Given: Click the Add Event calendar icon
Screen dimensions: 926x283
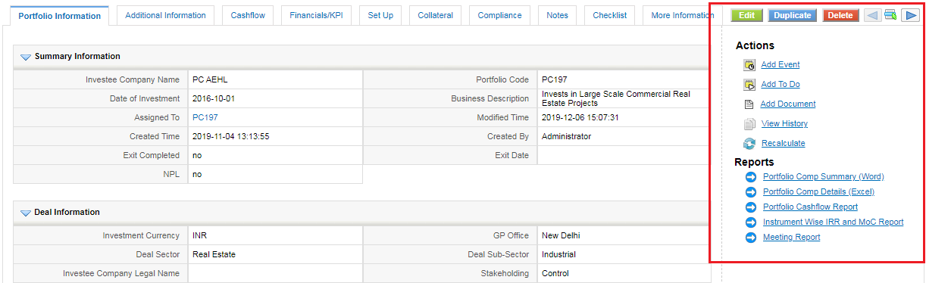Looking at the screenshot, I should pos(749,65).
